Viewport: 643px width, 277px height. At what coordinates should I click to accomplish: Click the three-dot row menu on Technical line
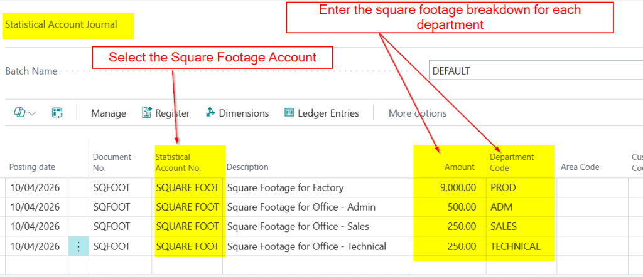coord(78,246)
